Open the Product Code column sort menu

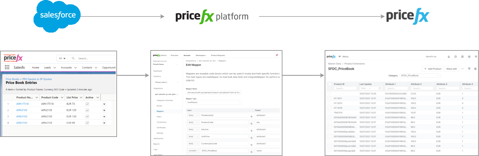(62, 98)
